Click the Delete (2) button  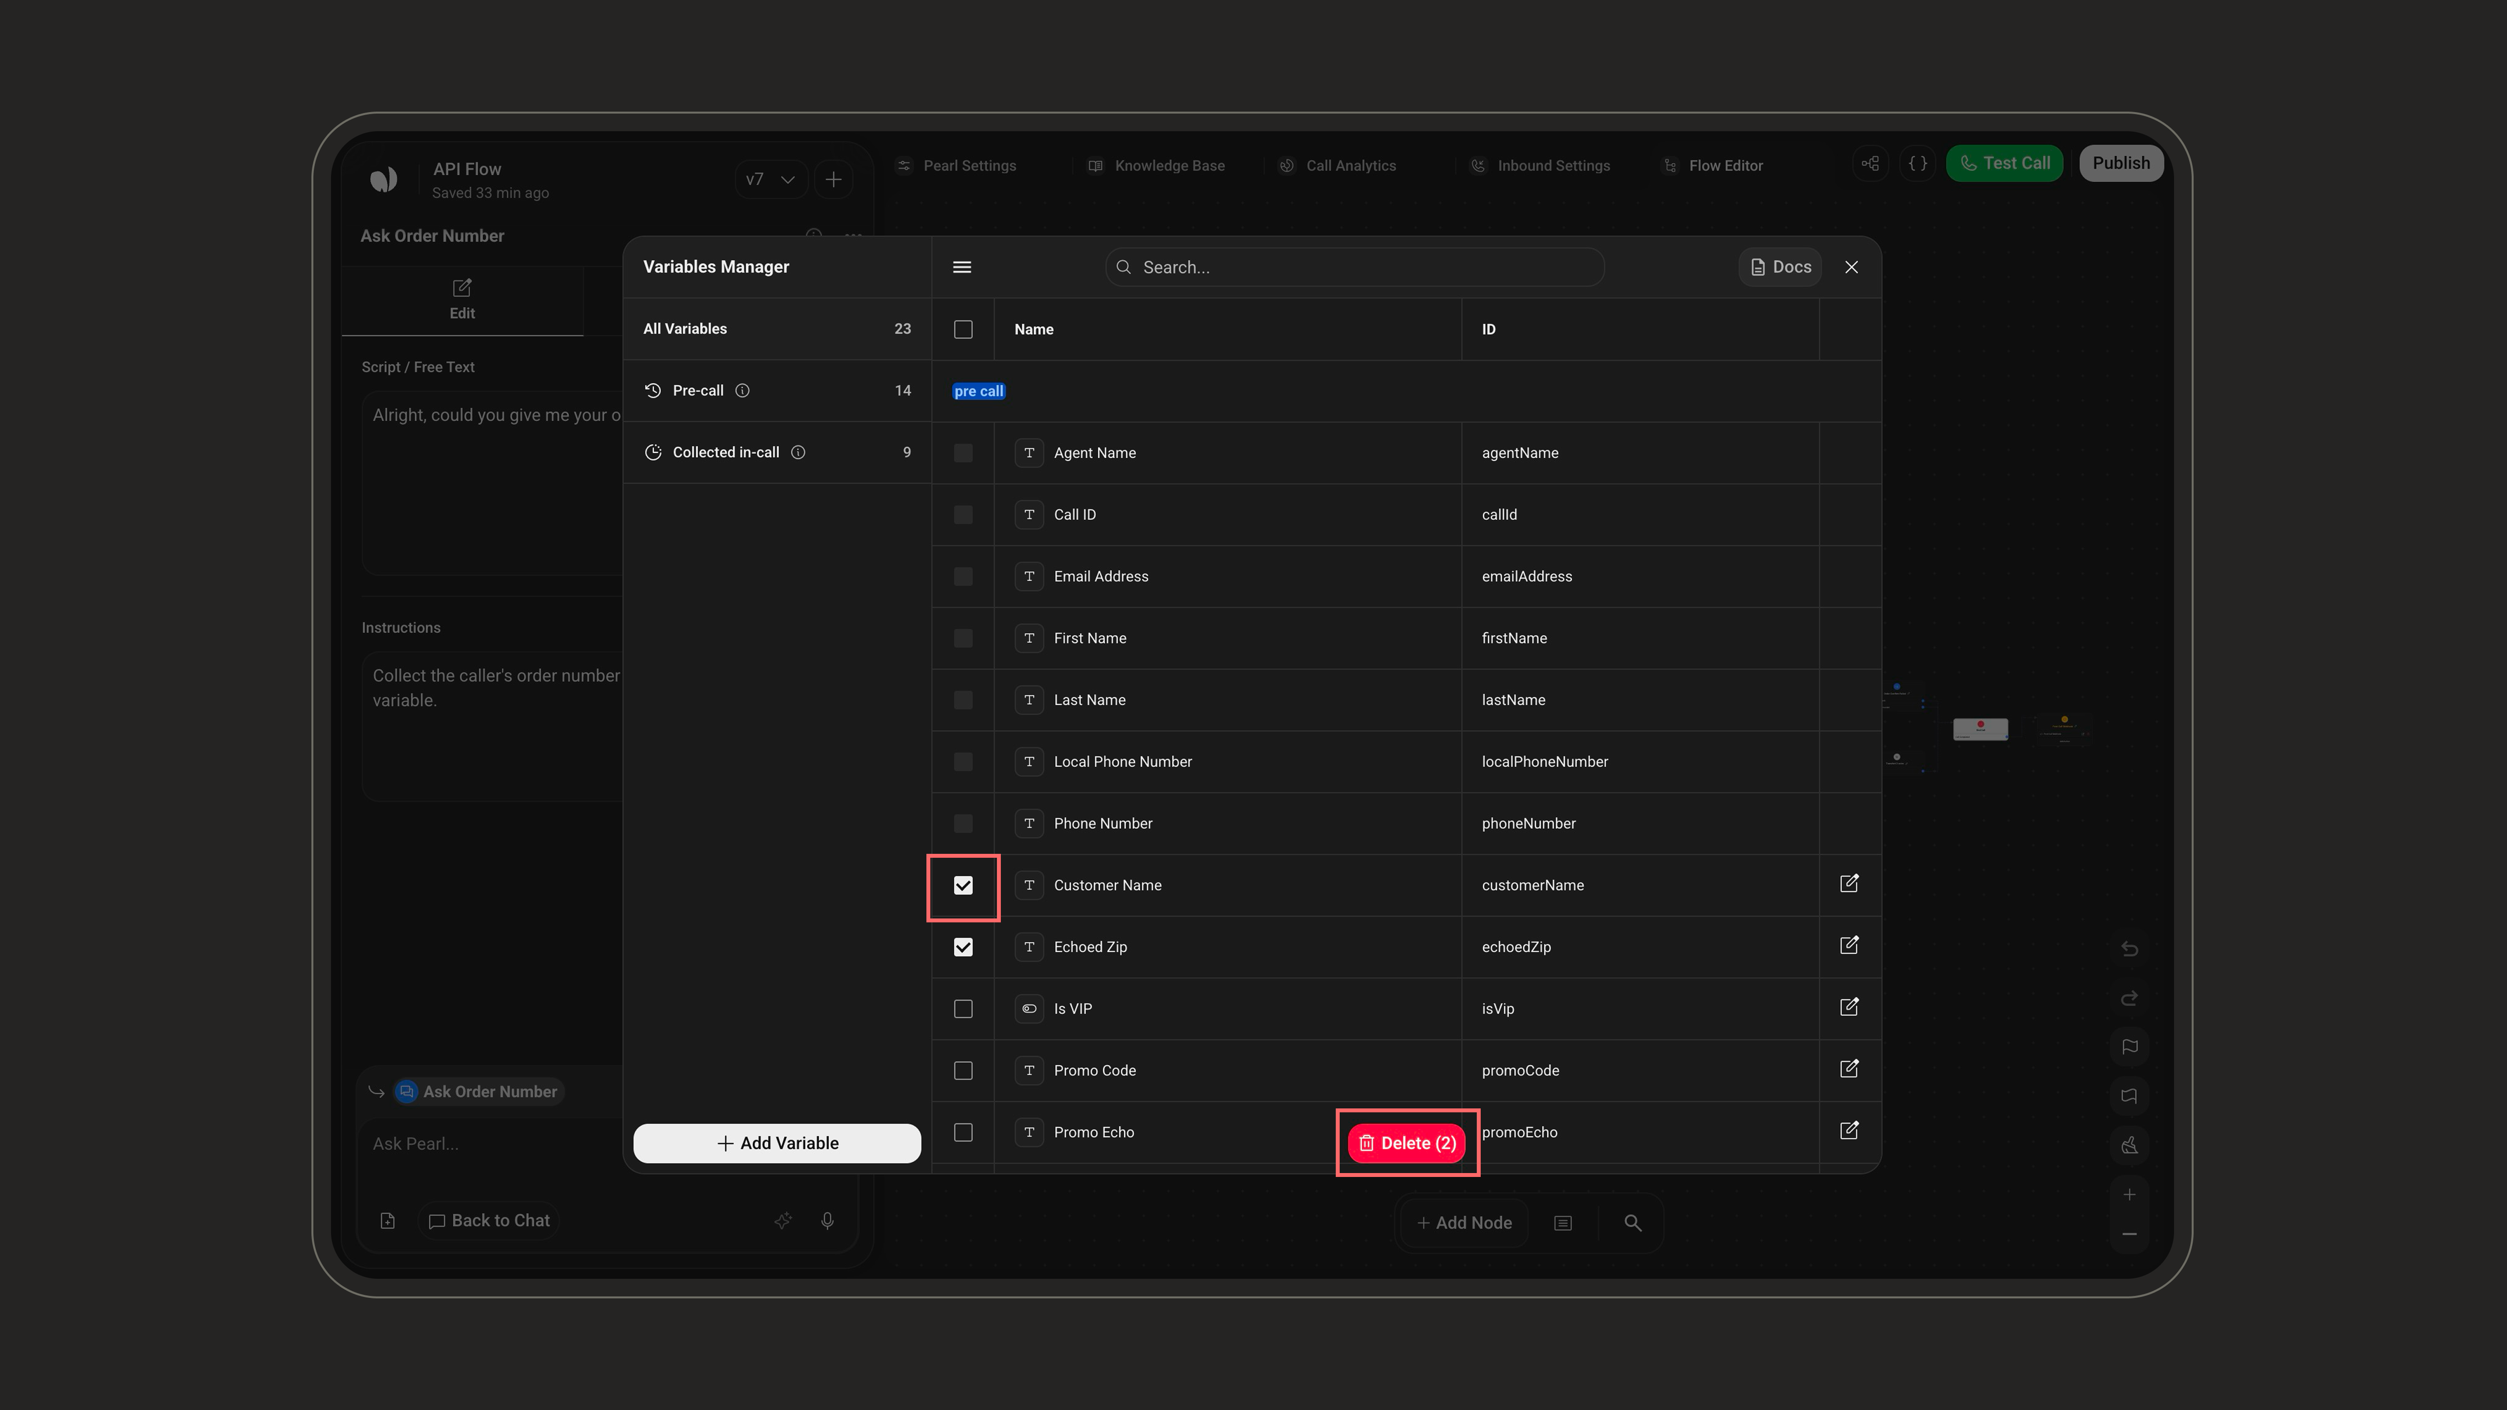[x=1407, y=1143]
